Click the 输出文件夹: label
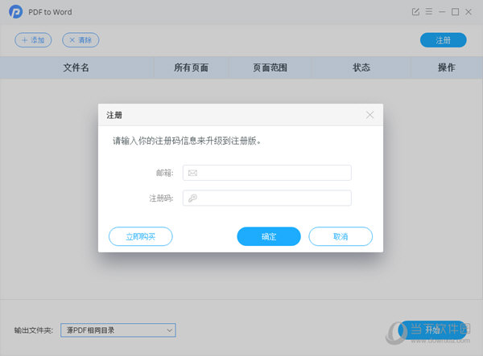The height and width of the screenshot is (356, 483). [x=34, y=330]
